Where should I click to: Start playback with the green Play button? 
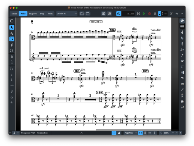point(144,14)
